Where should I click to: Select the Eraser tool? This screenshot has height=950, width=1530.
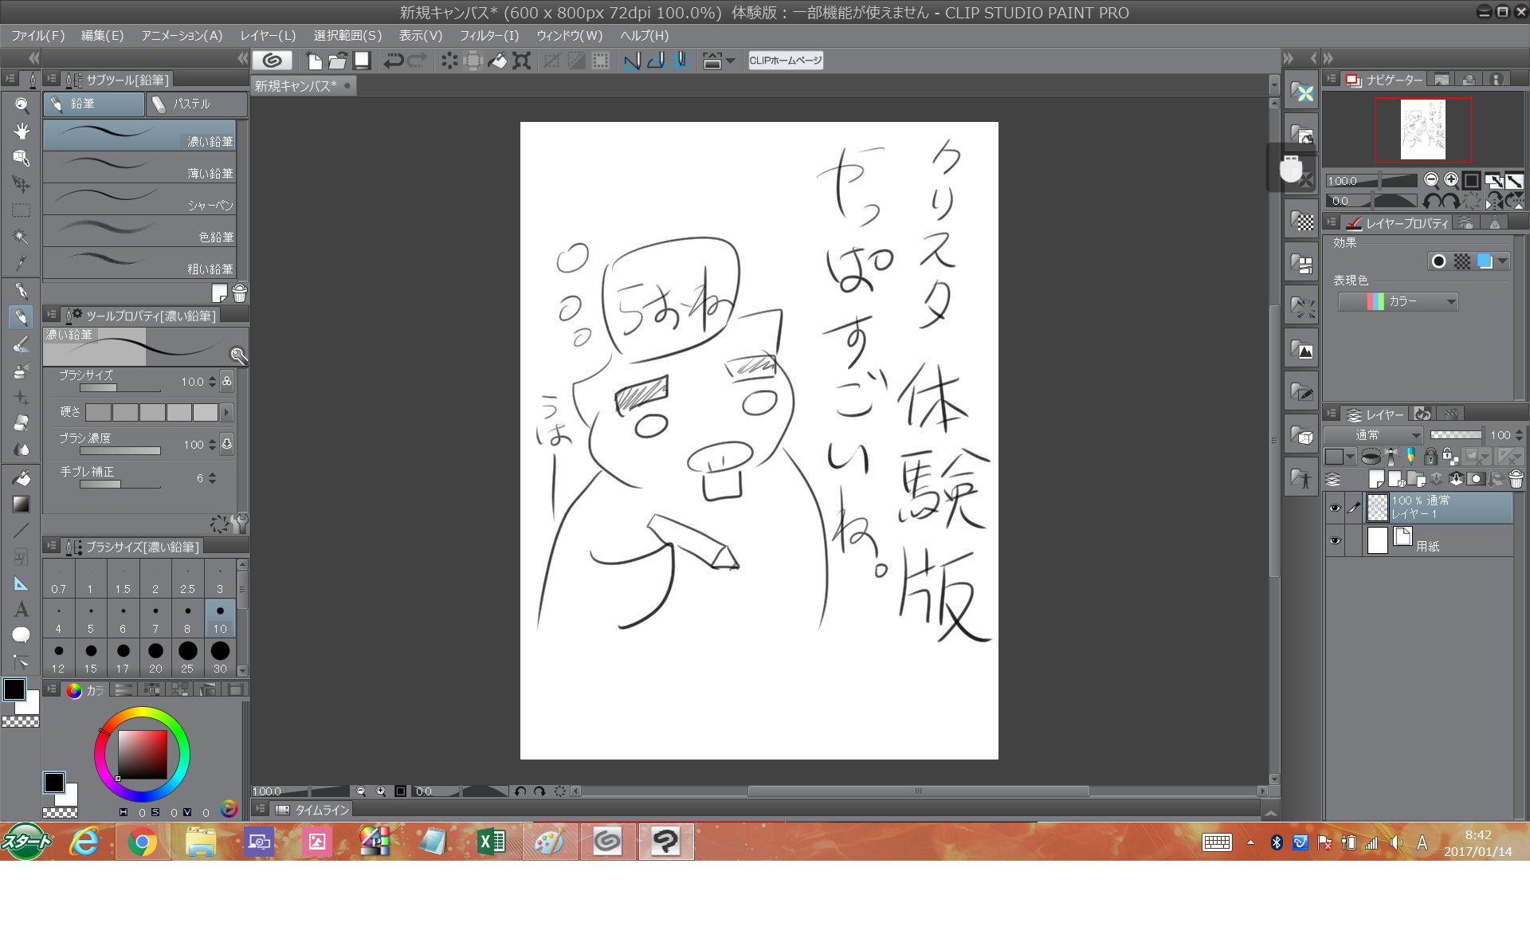point(22,422)
